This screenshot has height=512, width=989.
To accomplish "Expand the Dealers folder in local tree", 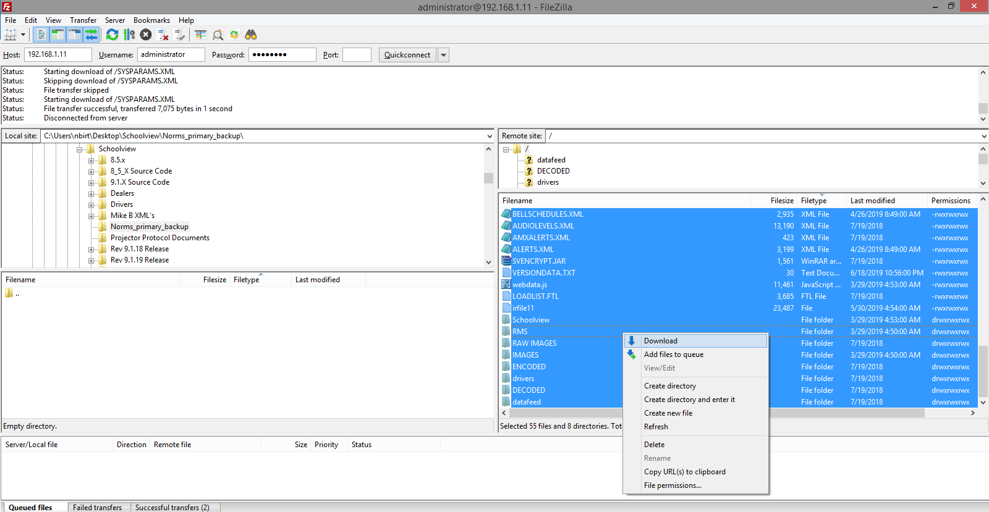I will [91, 194].
